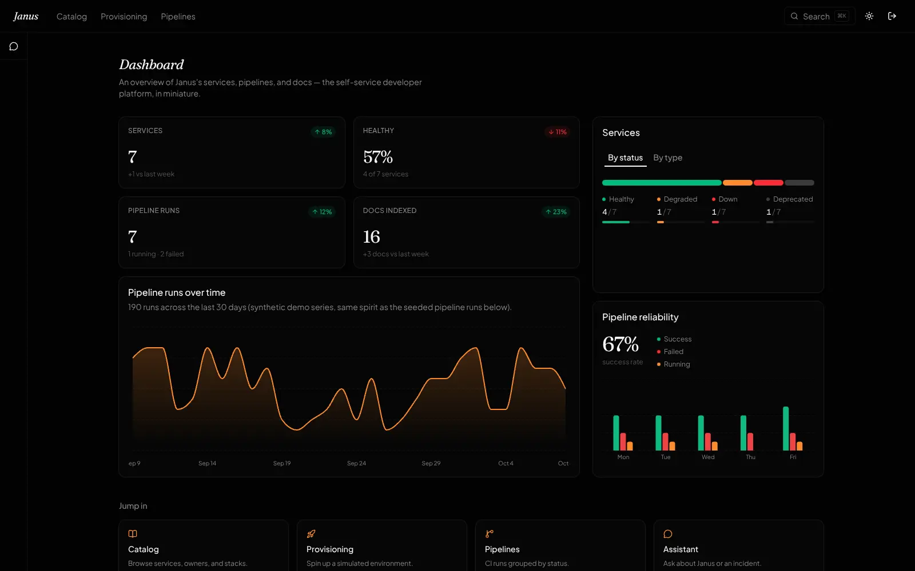Open the Search field
Viewport: 915px width, 571px height.
tap(819, 16)
